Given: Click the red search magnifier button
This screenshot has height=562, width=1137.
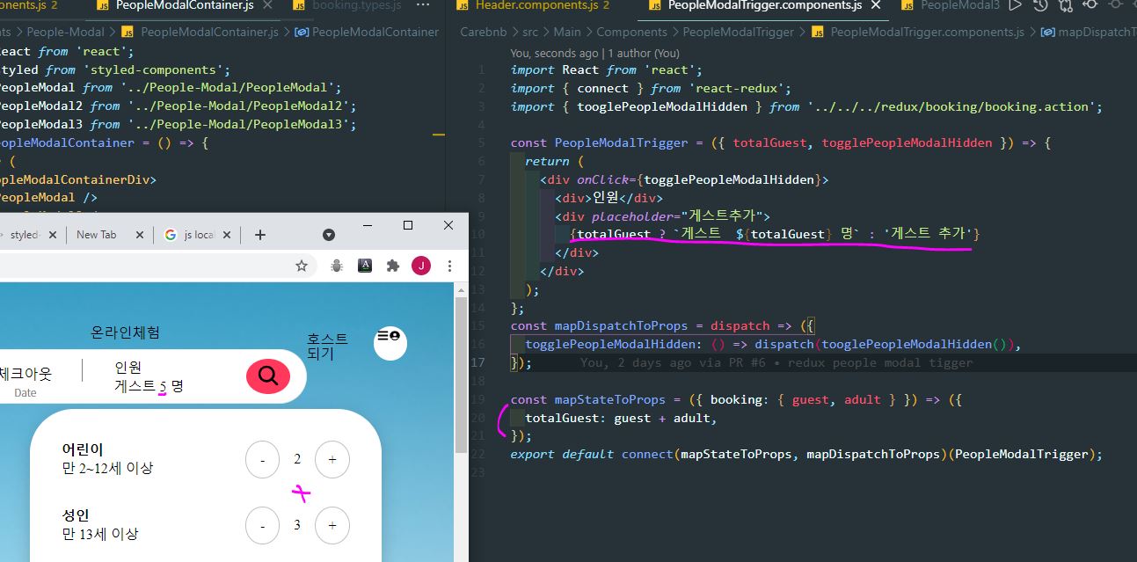Looking at the screenshot, I should [268, 376].
